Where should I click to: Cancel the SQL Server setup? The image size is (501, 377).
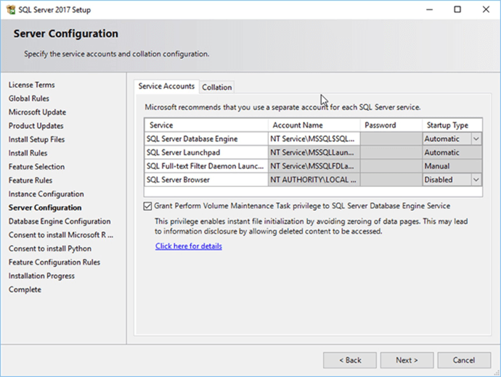point(464,360)
